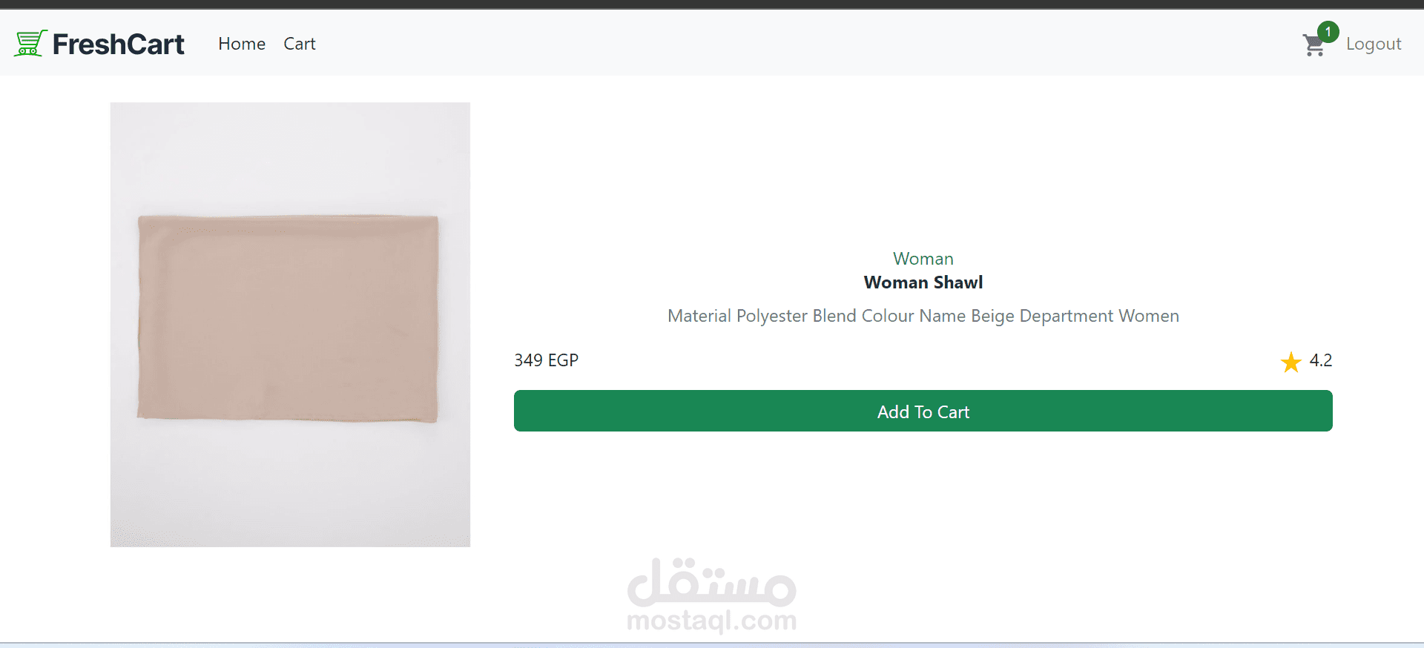The height and width of the screenshot is (648, 1424).
Task: Click the green Woman category label
Action: 923,259
